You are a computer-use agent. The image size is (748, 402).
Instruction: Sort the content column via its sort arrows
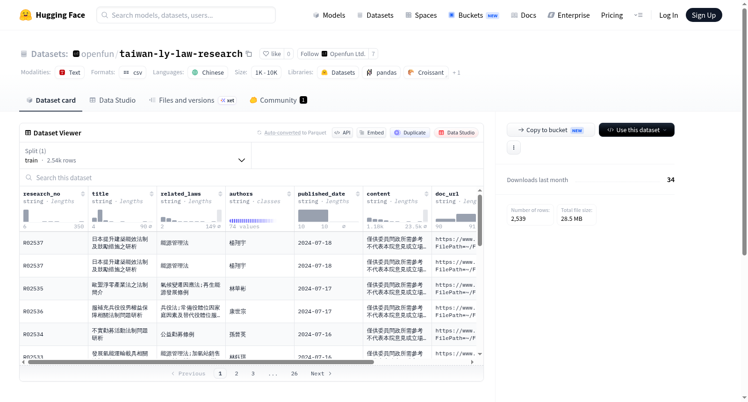point(426,194)
